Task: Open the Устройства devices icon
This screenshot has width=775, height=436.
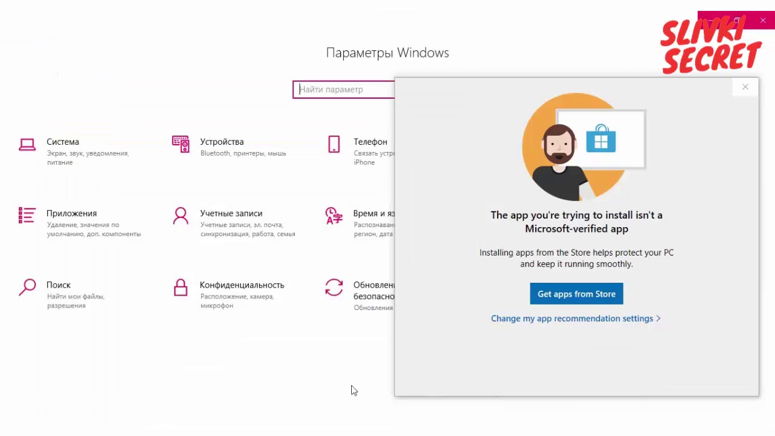Action: pyautogui.click(x=180, y=144)
